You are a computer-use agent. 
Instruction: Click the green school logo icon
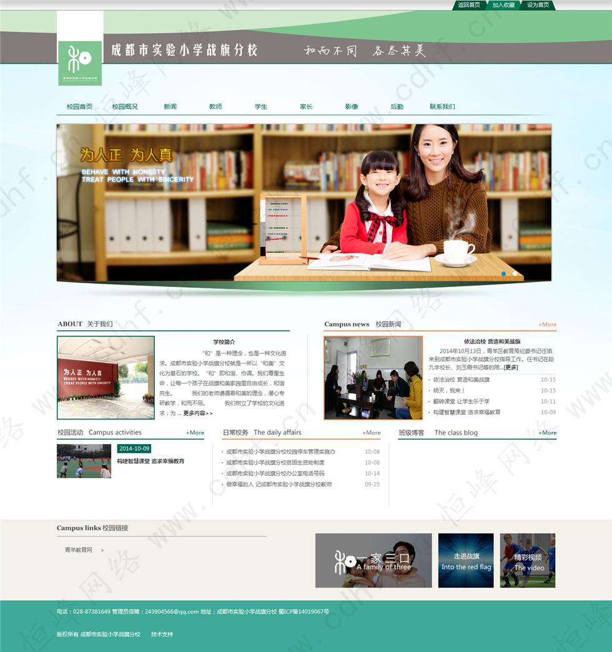[x=79, y=62]
